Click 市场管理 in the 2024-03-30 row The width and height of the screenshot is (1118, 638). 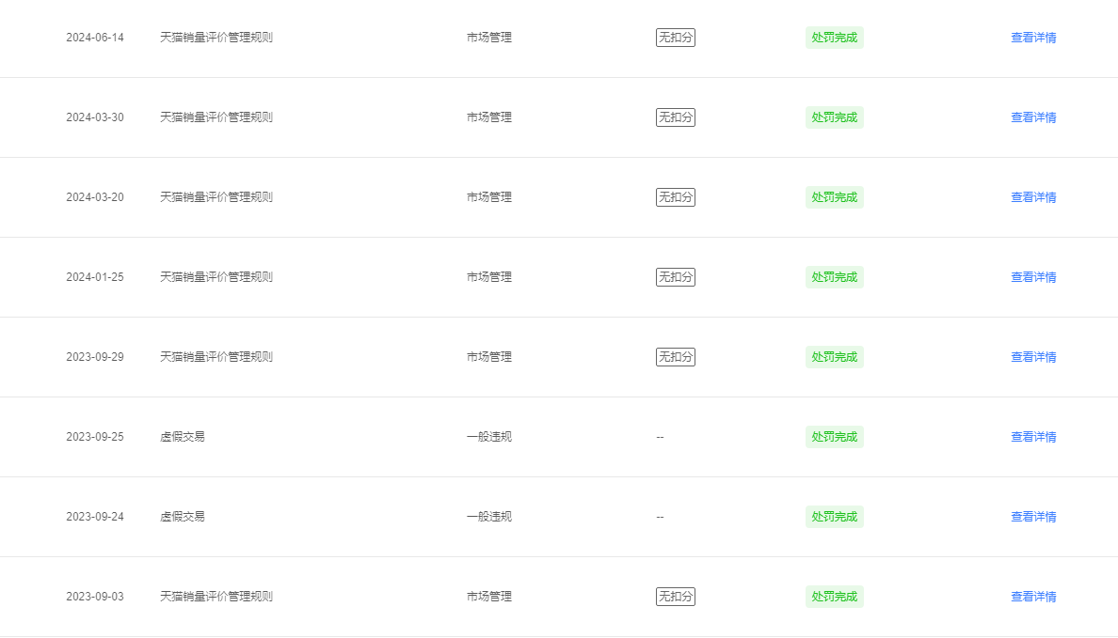(489, 117)
